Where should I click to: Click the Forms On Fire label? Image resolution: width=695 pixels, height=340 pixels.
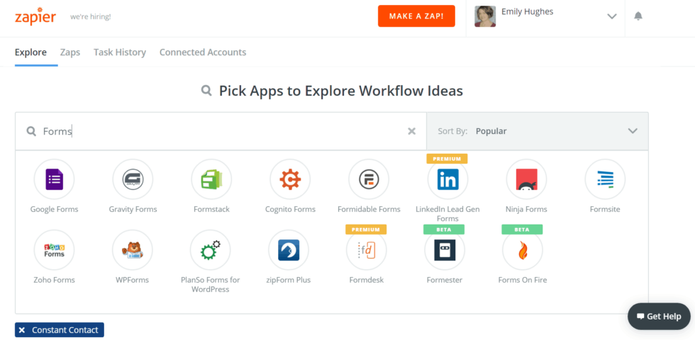(523, 280)
